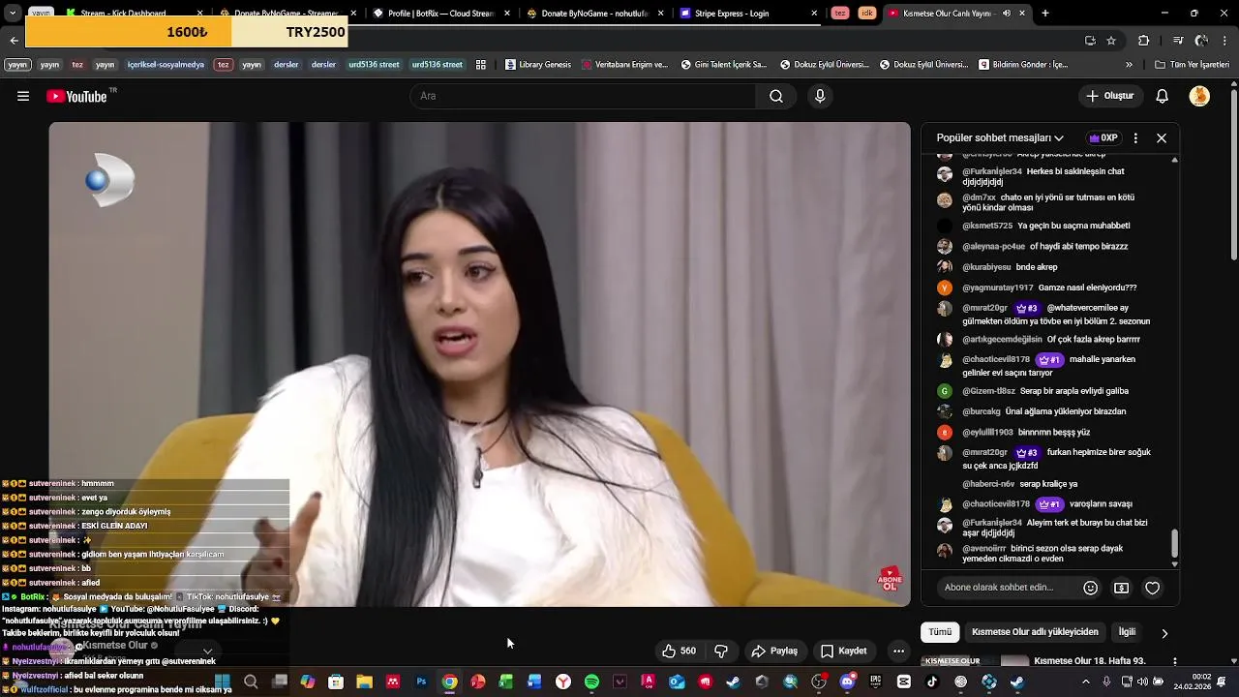
Task: Like the video with thumbs up
Action: click(x=679, y=651)
